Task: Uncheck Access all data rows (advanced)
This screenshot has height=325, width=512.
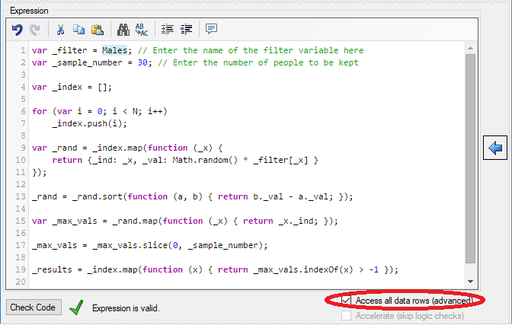Action: 347,301
